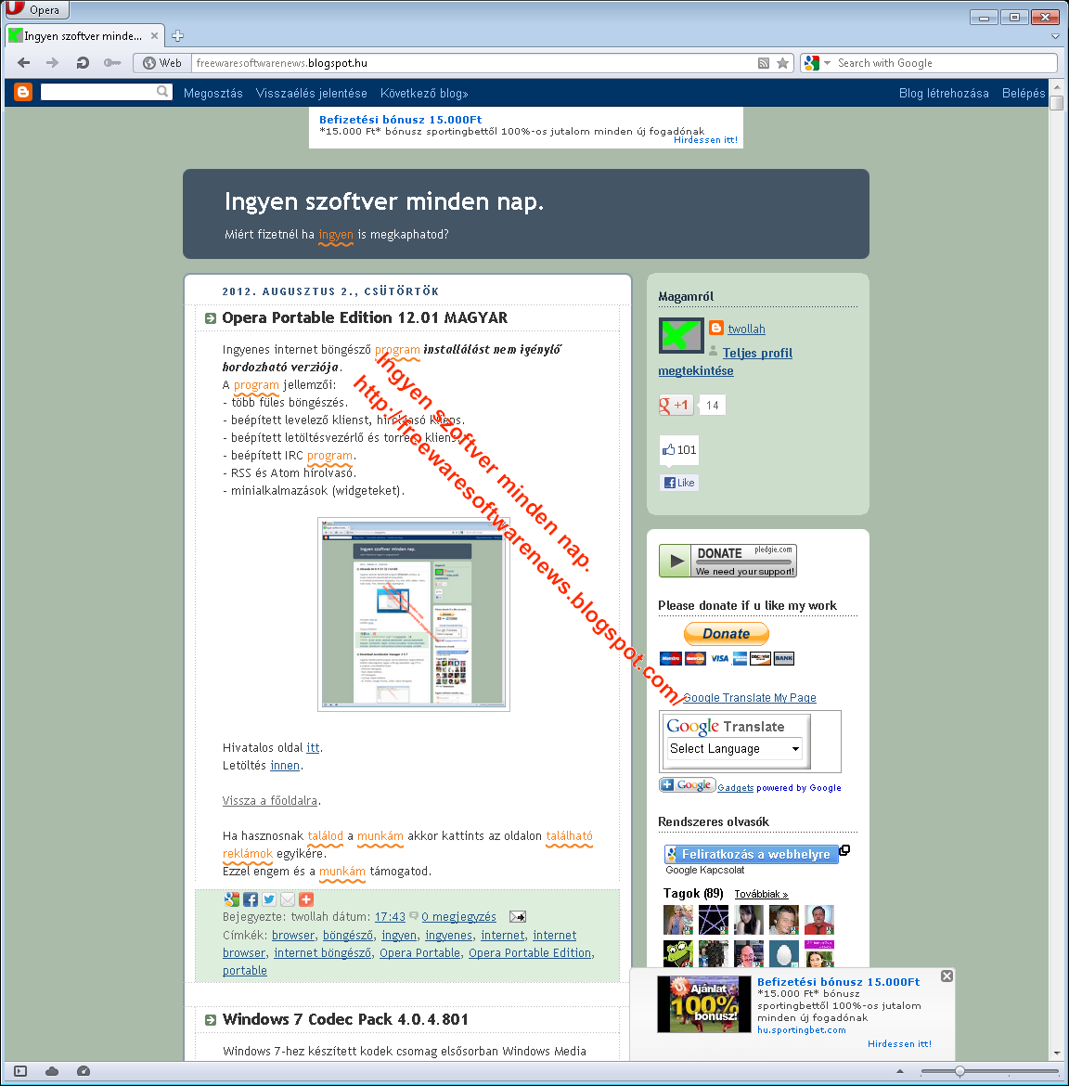
Task: Open Megosztás in Blogger navbar
Action: click(x=213, y=94)
